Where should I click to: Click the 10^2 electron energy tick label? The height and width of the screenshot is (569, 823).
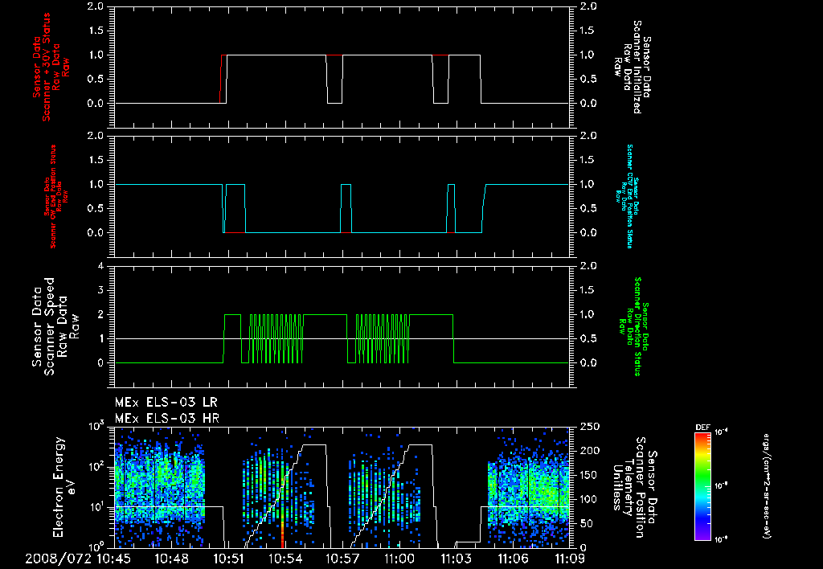pos(95,467)
